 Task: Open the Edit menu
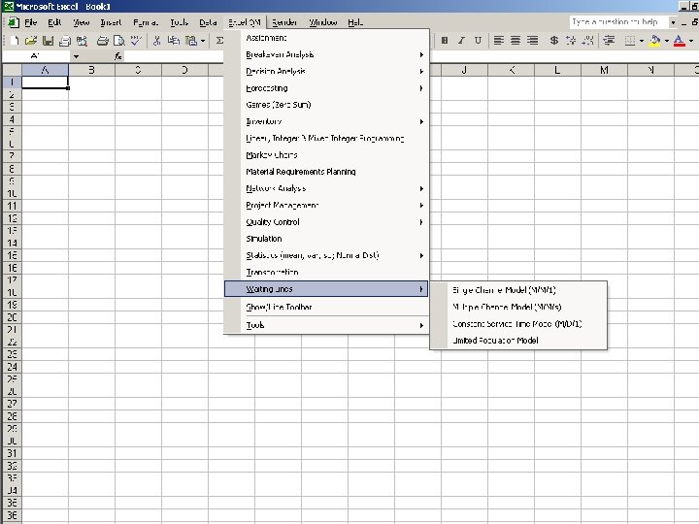[54, 22]
